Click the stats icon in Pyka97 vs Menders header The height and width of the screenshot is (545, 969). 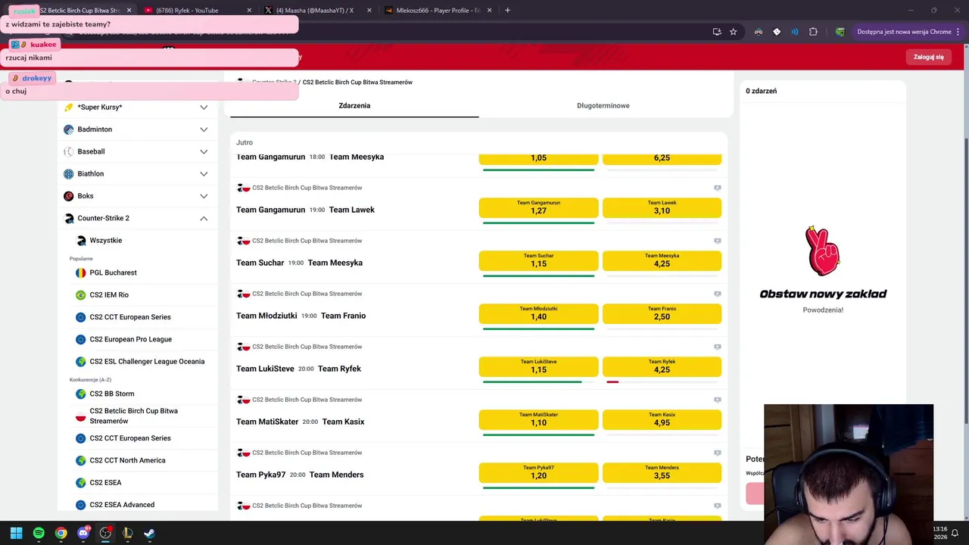(718, 453)
